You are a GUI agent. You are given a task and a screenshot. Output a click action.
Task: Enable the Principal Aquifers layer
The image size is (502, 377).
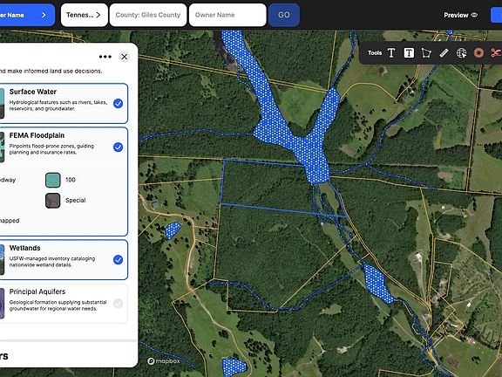(x=119, y=304)
